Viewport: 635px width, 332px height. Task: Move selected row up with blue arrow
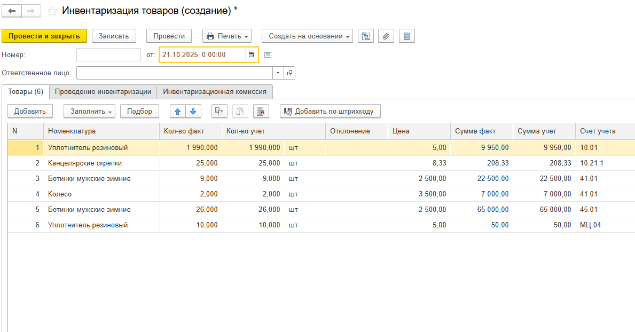pyautogui.click(x=178, y=111)
